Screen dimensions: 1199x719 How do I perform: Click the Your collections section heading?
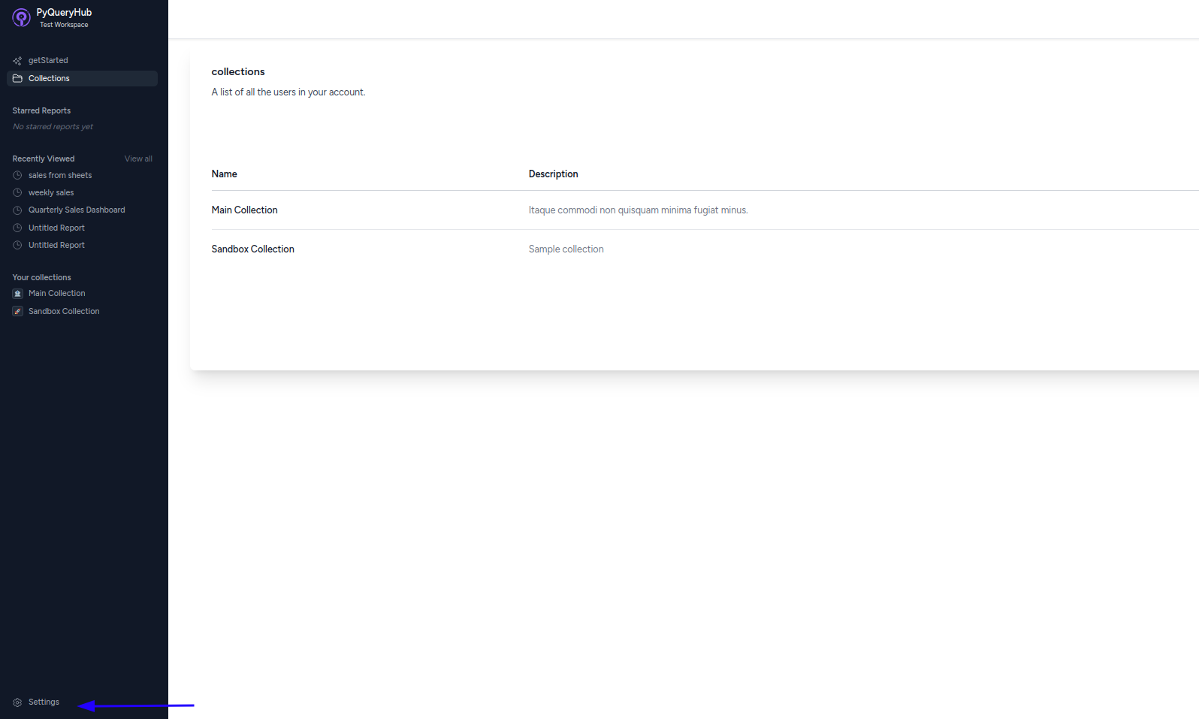tap(41, 278)
